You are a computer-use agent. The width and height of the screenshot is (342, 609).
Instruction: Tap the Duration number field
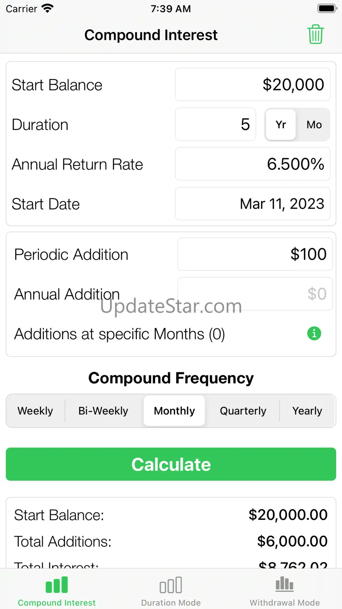[215, 125]
